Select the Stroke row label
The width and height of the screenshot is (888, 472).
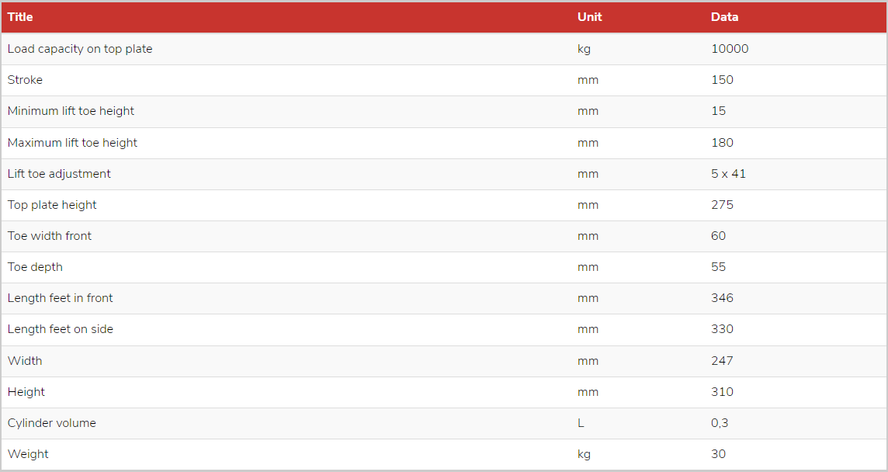[x=25, y=80]
